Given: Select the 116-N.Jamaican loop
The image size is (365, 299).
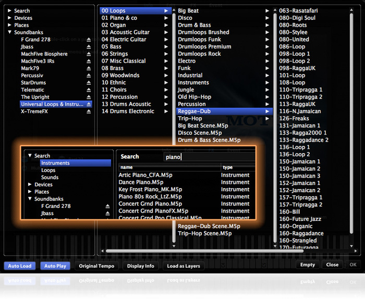Looking at the screenshot, I should [300, 111].
